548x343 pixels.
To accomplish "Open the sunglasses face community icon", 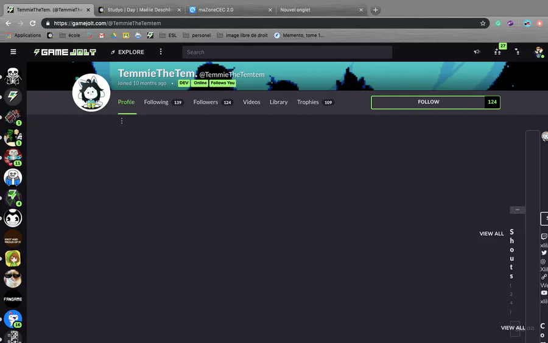I will point(13,279).
